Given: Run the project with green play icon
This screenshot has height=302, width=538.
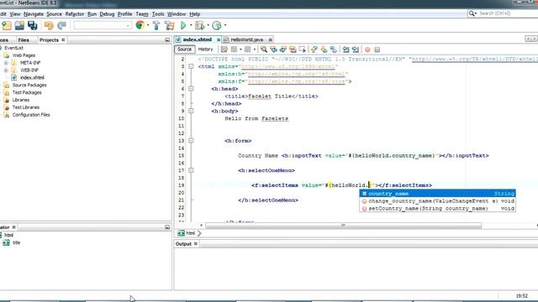Looking at the screenshot, I should click(183, 25).
